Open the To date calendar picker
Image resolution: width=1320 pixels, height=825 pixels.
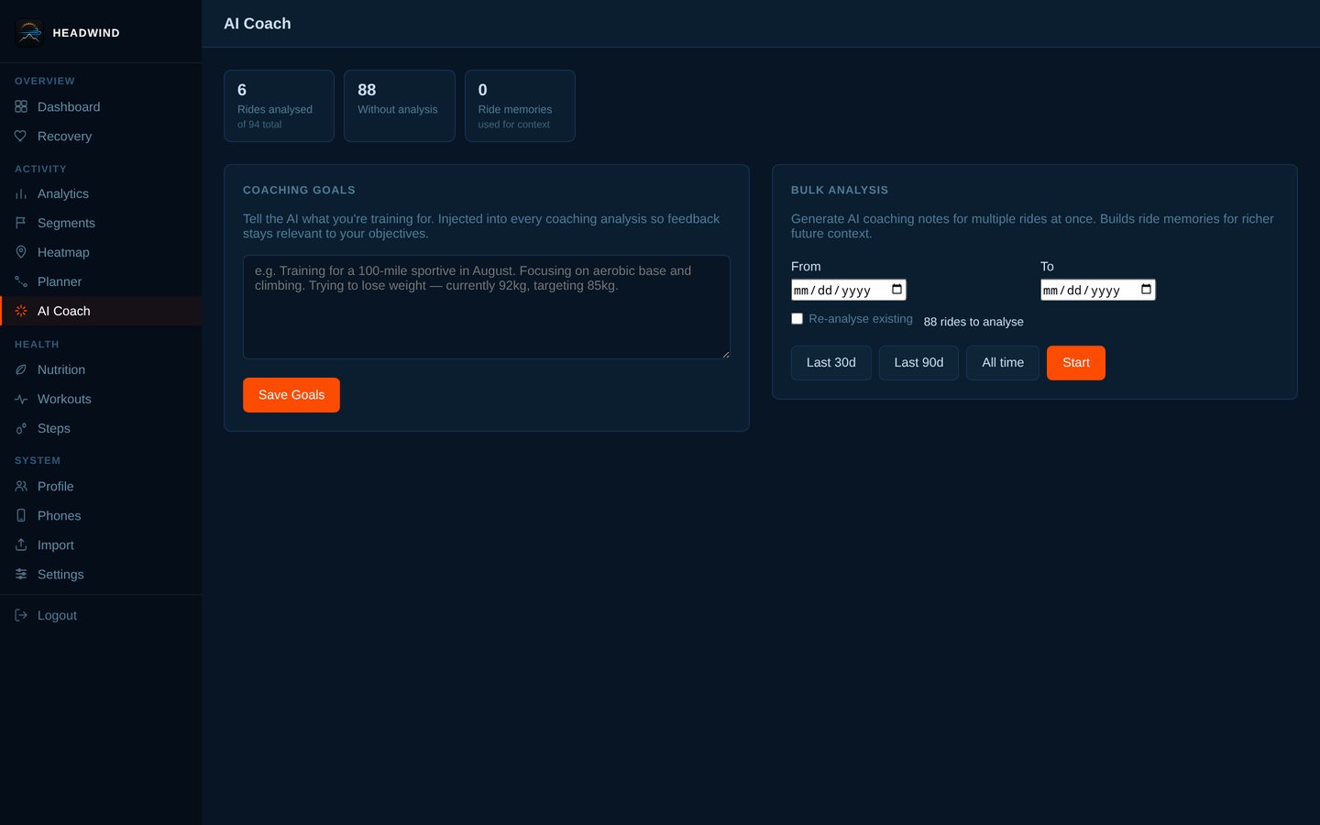tap(1146, 290)
